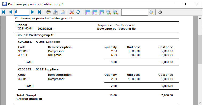Click the search text input box

click(135, 12)
